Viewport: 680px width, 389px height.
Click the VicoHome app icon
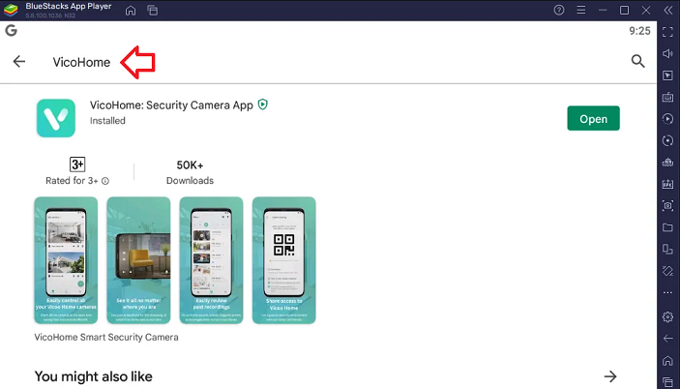click(56, 118)
